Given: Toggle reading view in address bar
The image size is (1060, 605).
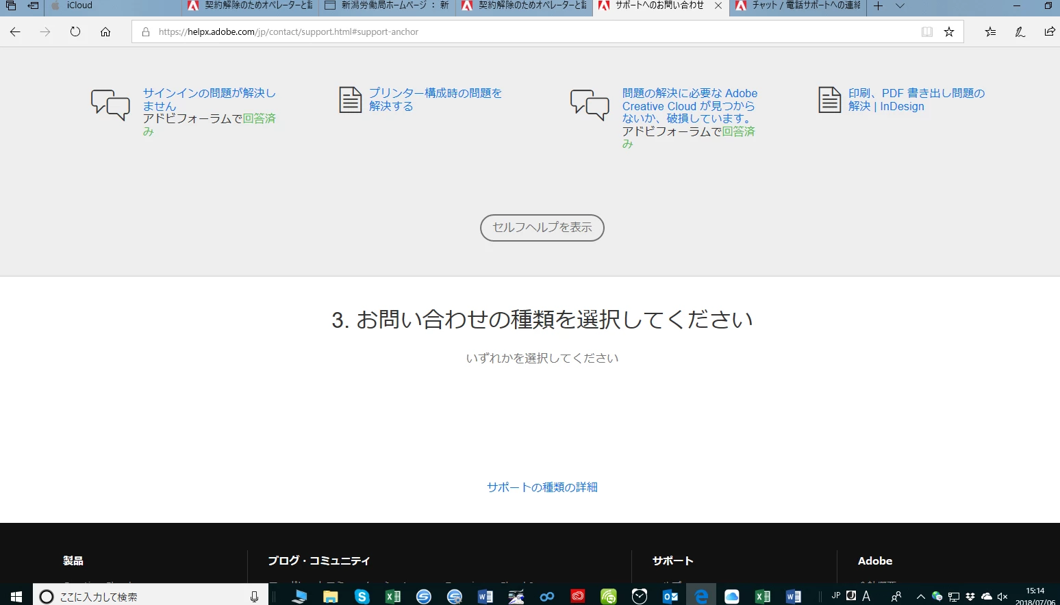Looking at the screenshot, I should [927, 31].
